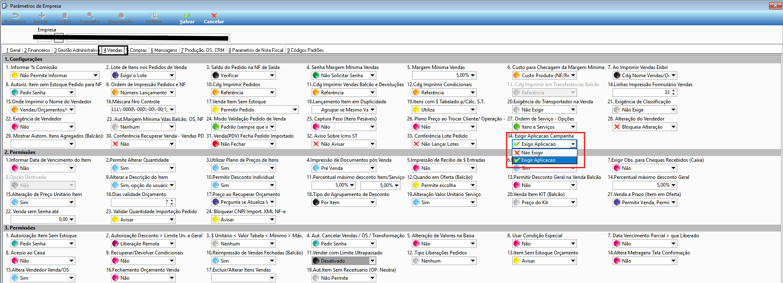Switch to Mensagens tab

point(164,50)
